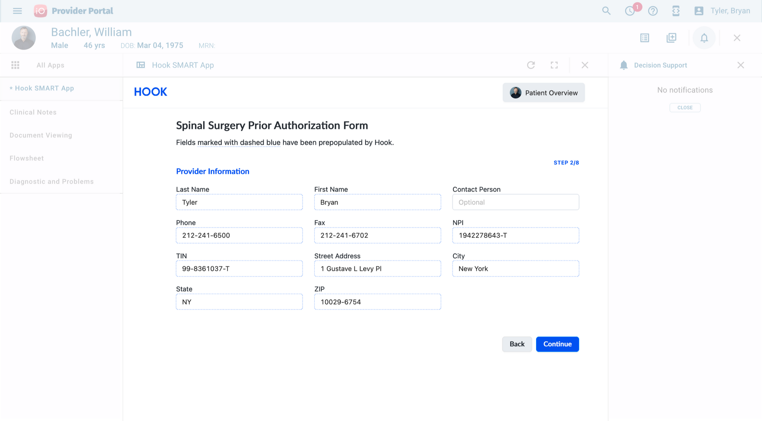Click into the NPI field
762x421 pixels.
click(515, 235)
